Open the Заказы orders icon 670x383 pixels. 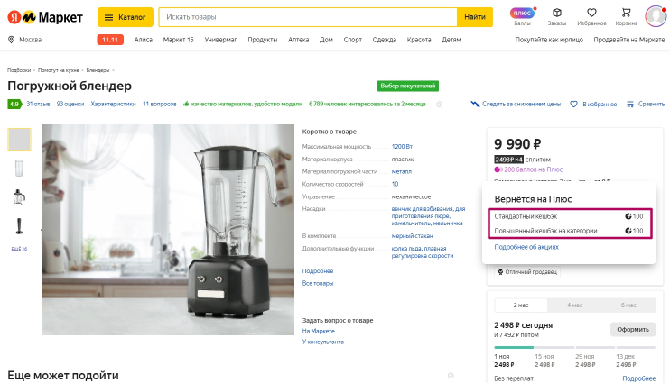pos(557,14)
